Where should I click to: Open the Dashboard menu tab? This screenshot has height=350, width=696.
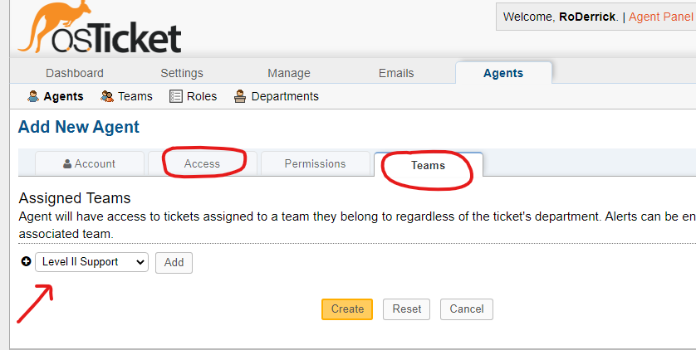click(x=75, y=73)
